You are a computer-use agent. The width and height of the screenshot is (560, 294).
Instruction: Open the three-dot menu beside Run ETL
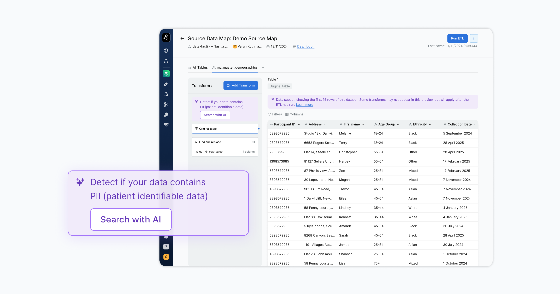click(474, 38)
